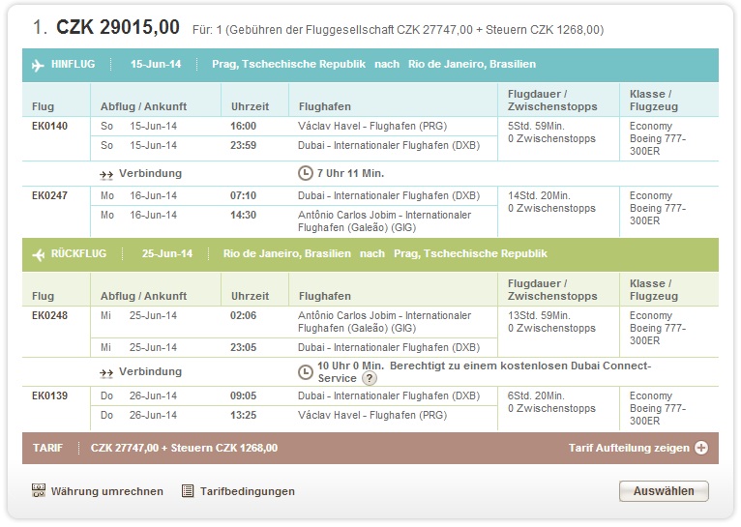
Task: Click the total price CZK 29015,00
Action: pyautogui.click(x=118, y=27)
